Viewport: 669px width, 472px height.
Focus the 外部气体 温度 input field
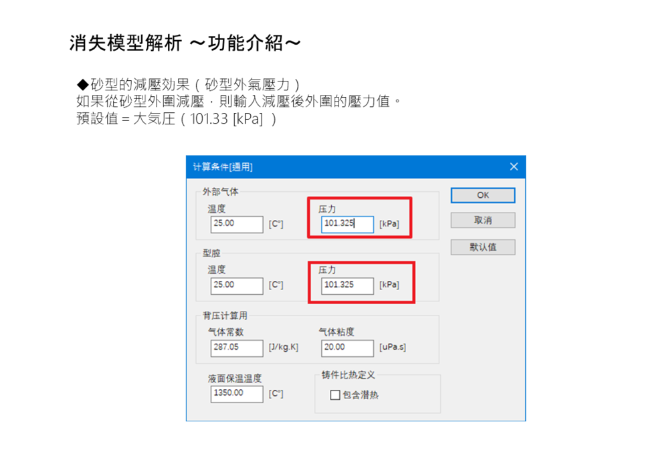point(236,224)
